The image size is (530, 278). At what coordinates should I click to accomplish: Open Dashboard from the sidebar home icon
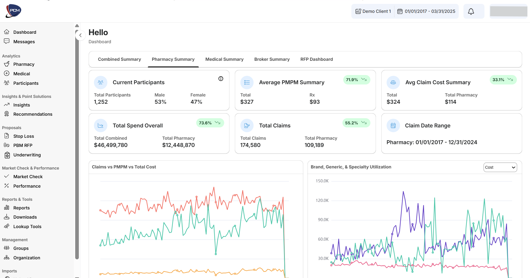click(x=7, y=32)
